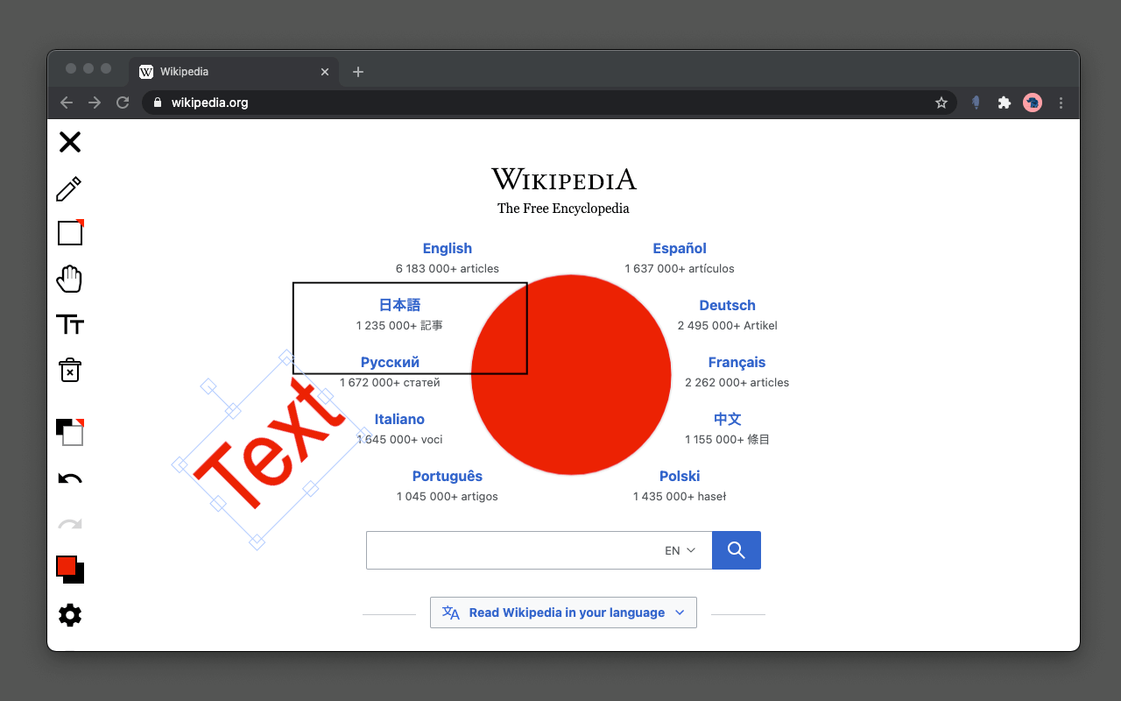Undo the last annotation action
The image size is (1121, 701).
pos(70,479)
